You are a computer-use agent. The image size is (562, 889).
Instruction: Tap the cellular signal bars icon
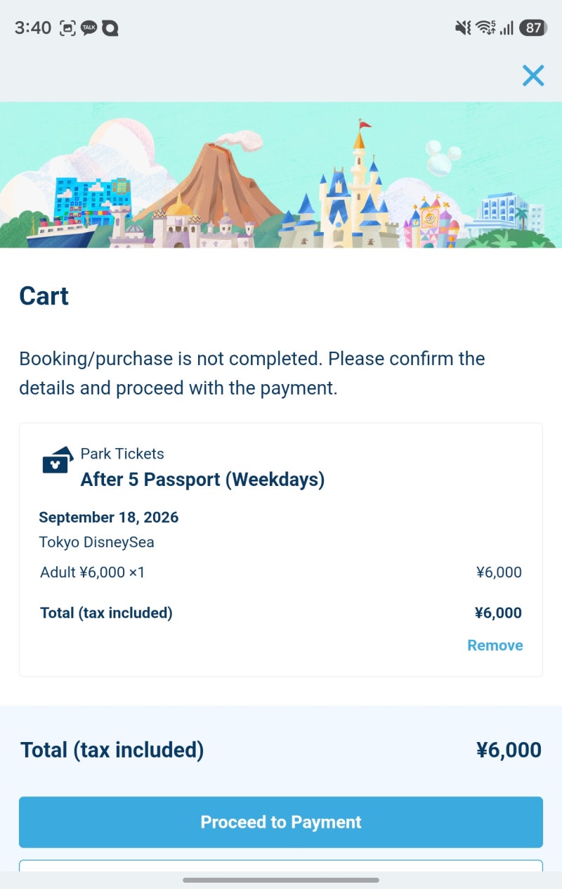coord(507,28)
